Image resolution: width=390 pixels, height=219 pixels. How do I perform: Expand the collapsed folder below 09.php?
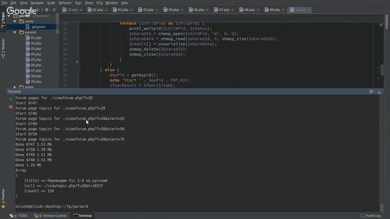click(15, 87)
